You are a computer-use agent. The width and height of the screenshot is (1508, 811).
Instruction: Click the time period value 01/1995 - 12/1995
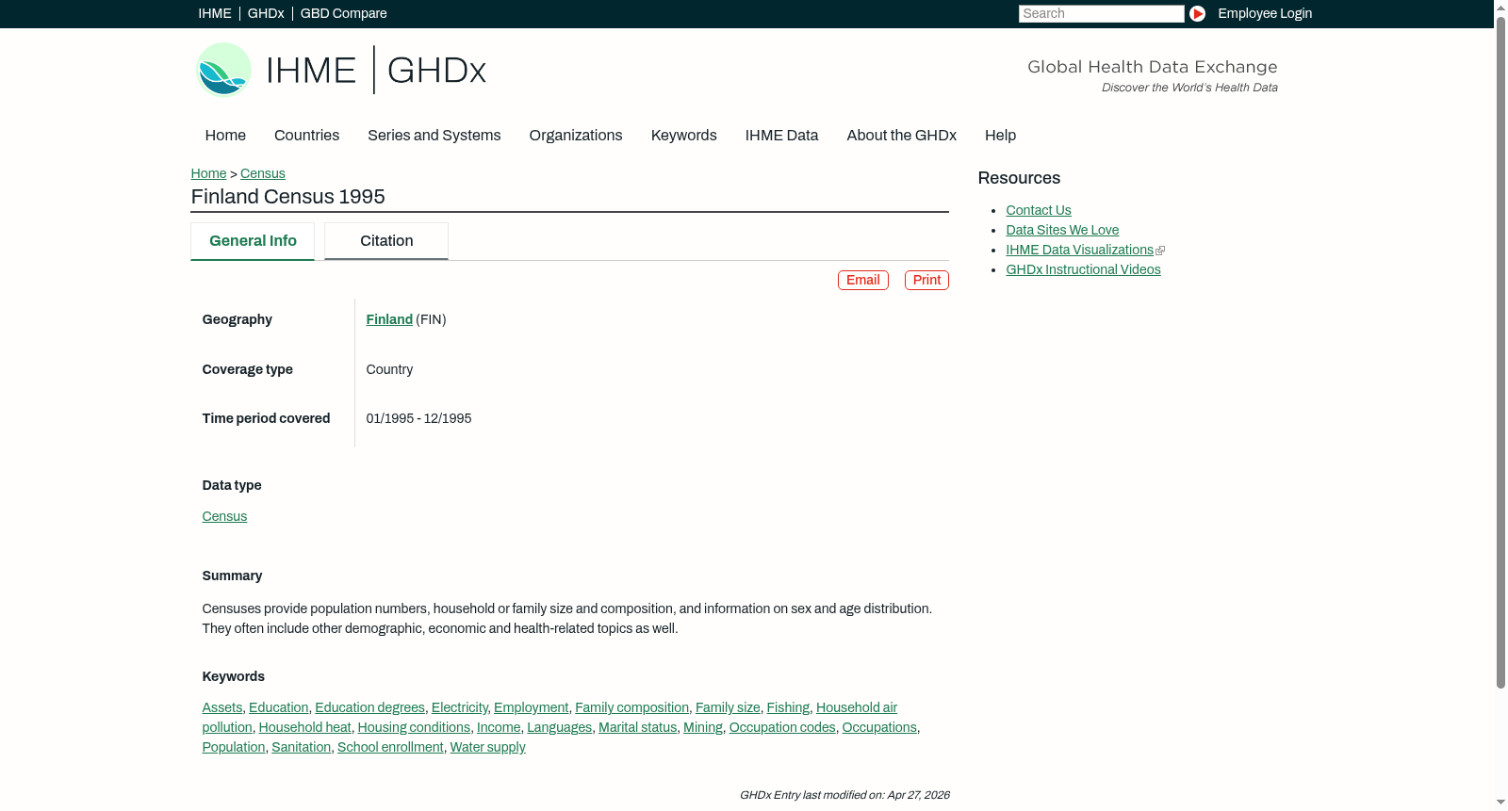pyautogui.click(x=419, y=419)
